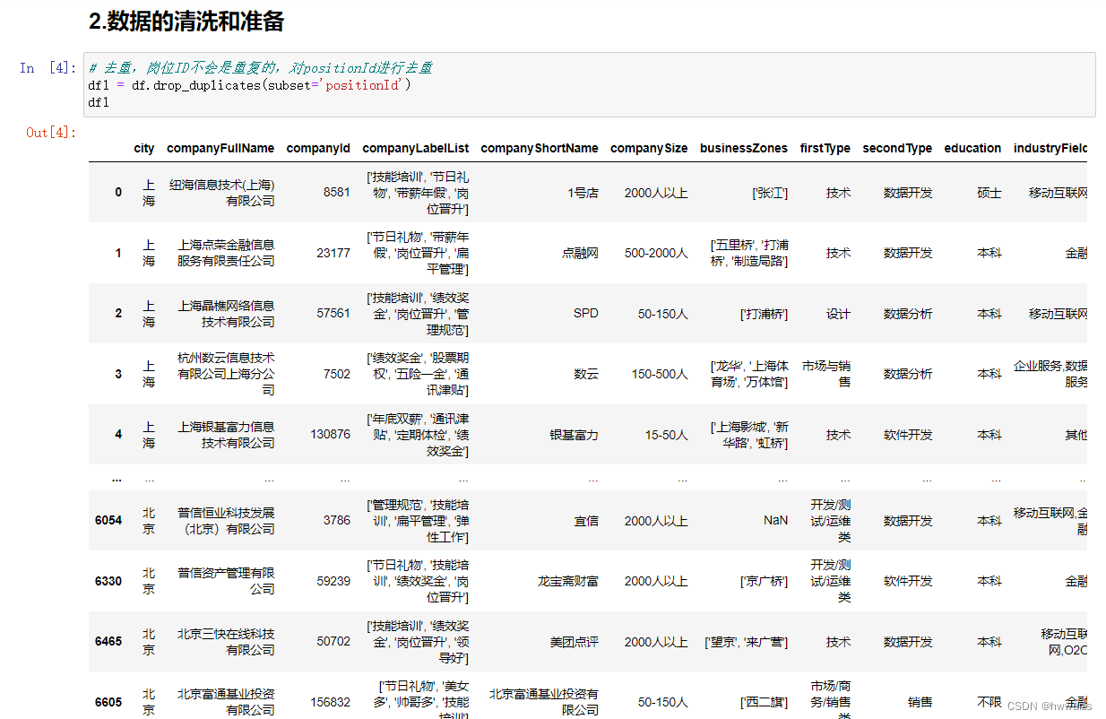
Task: Click the city column header
Action: click(144, 149)
